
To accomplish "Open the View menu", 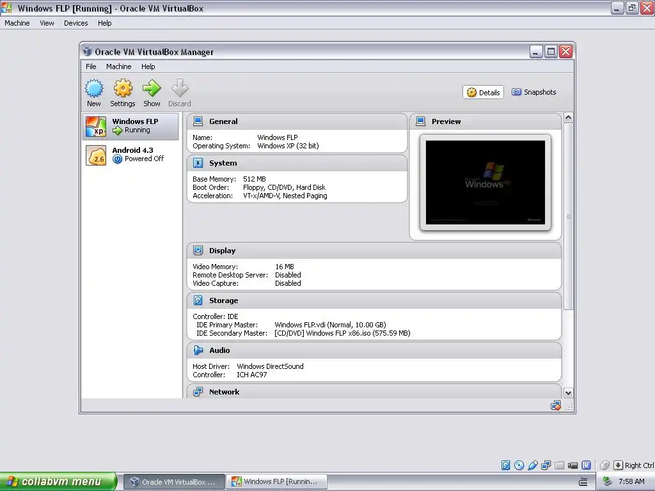I will [x=47, y=23].
